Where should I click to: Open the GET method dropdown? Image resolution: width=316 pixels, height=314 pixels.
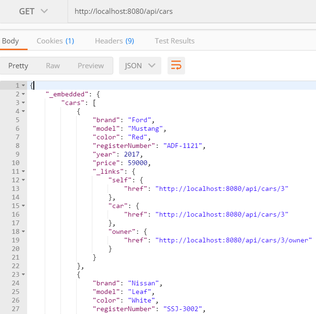(33, 11)
